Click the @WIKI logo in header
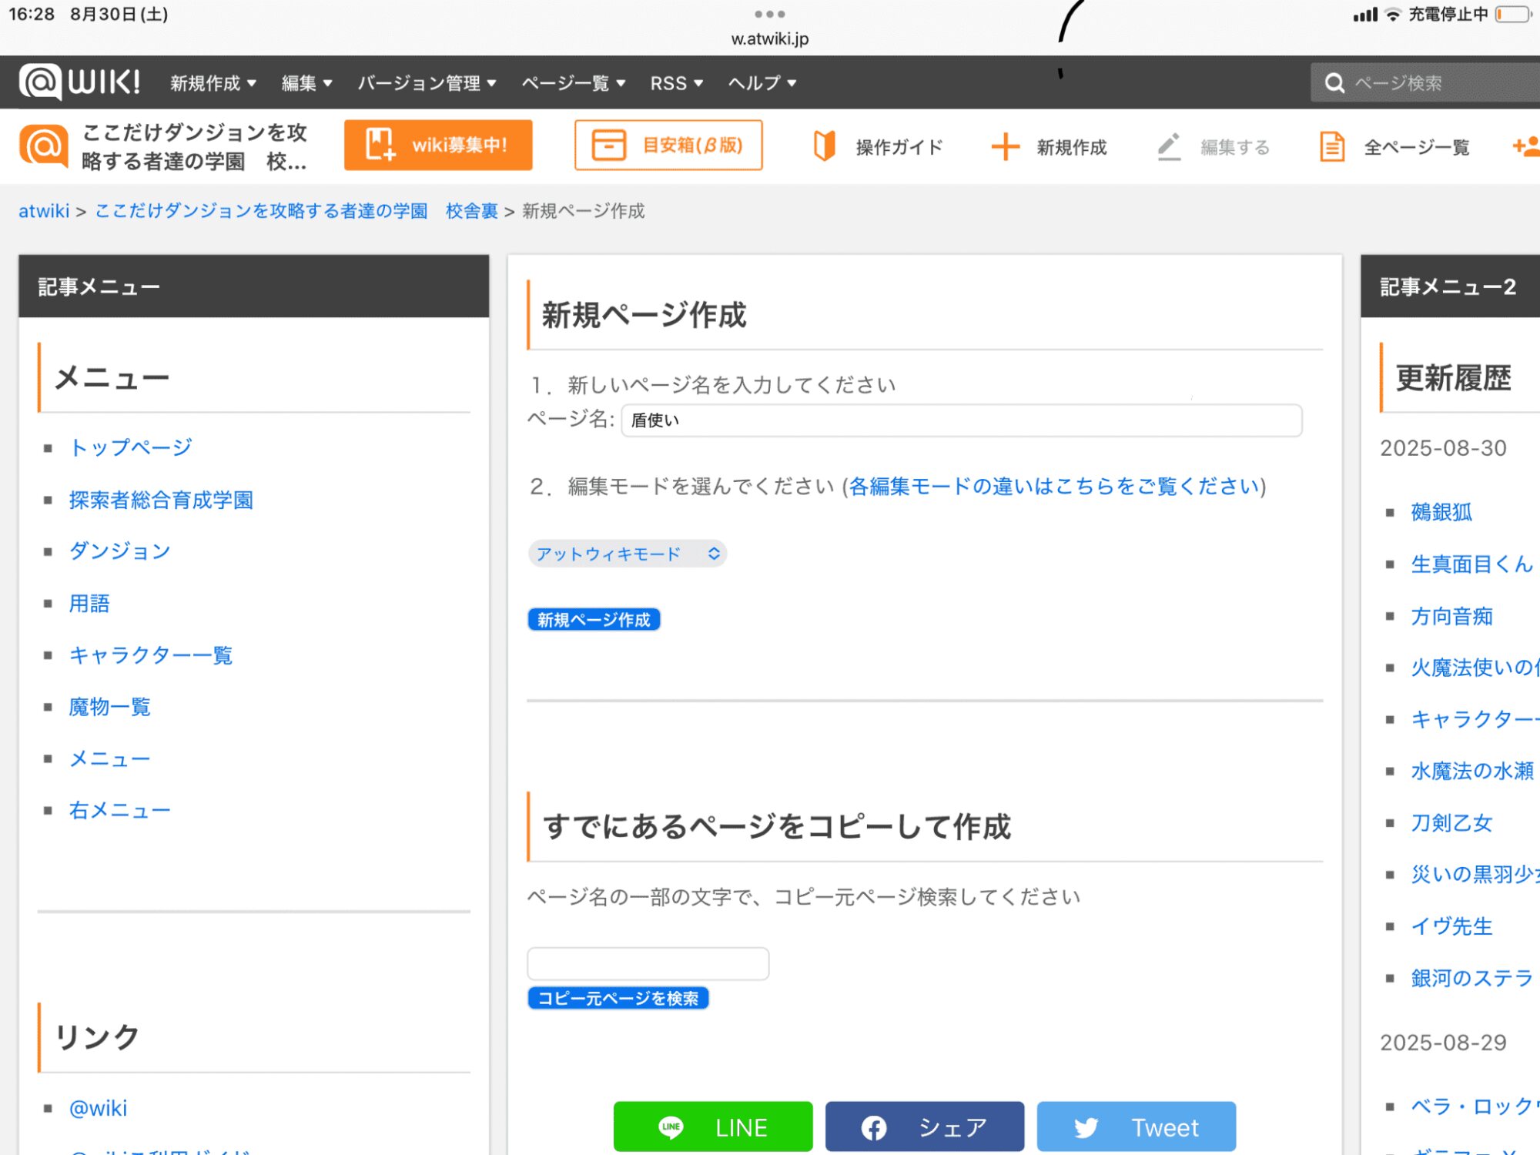The width and height of the screenshot is (1540, 1155). [x=79, y=82]
